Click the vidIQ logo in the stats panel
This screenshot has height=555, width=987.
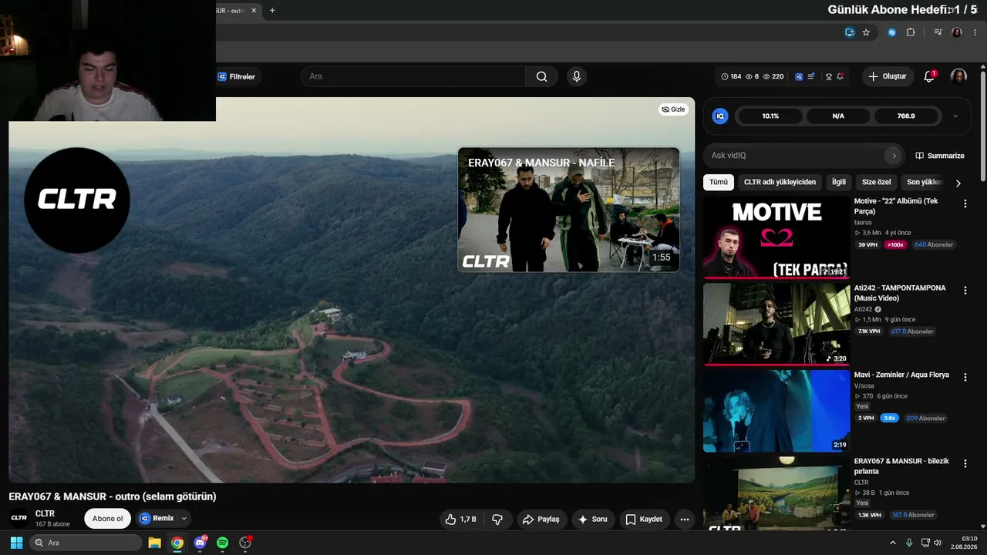pyautogui.click(x=720, y=116)
